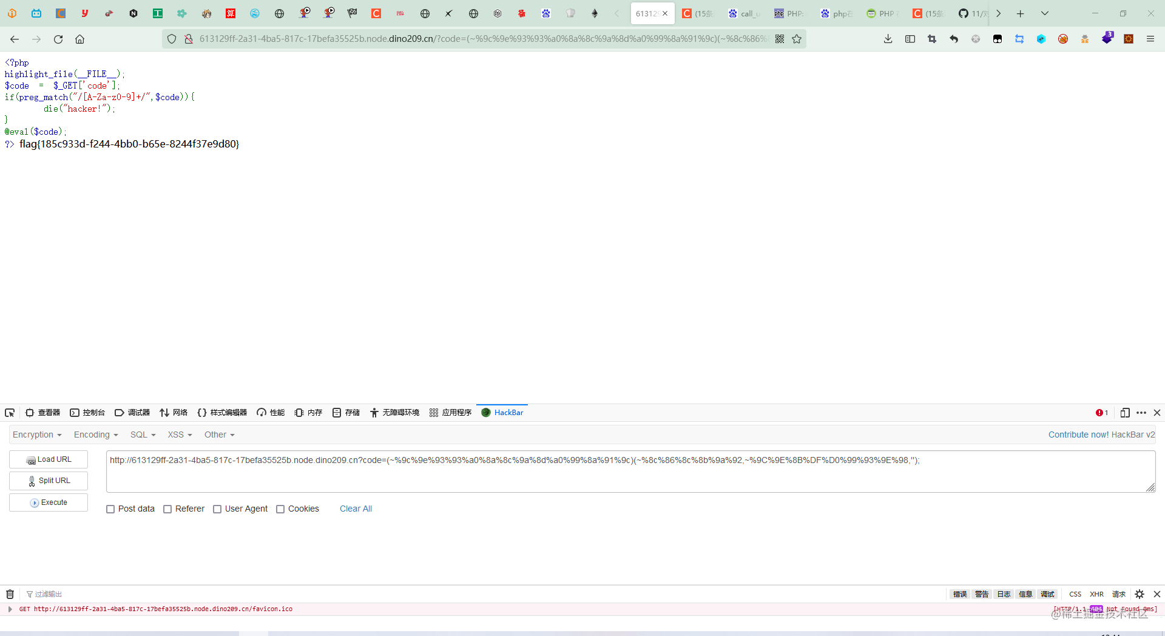The width and height of the screenshot is (1165, 636).
Task: Toggle responsive design mode icon
Action: [x=1125, y=413]
